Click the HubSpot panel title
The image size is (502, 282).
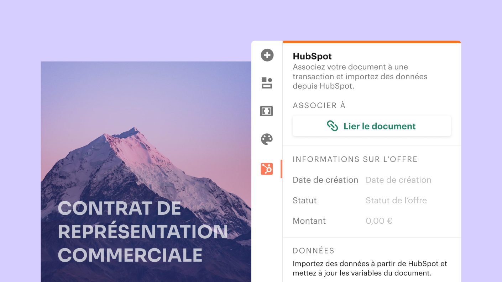coord(312,56)
